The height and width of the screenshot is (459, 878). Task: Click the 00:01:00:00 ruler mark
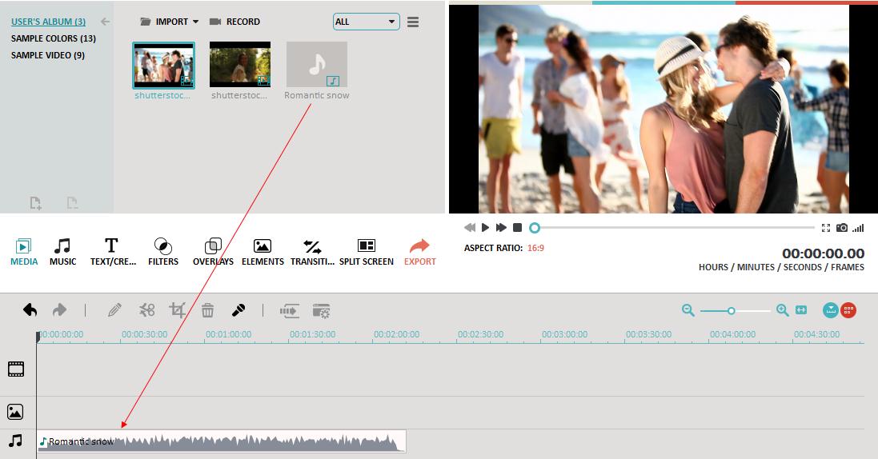point(228,334)
